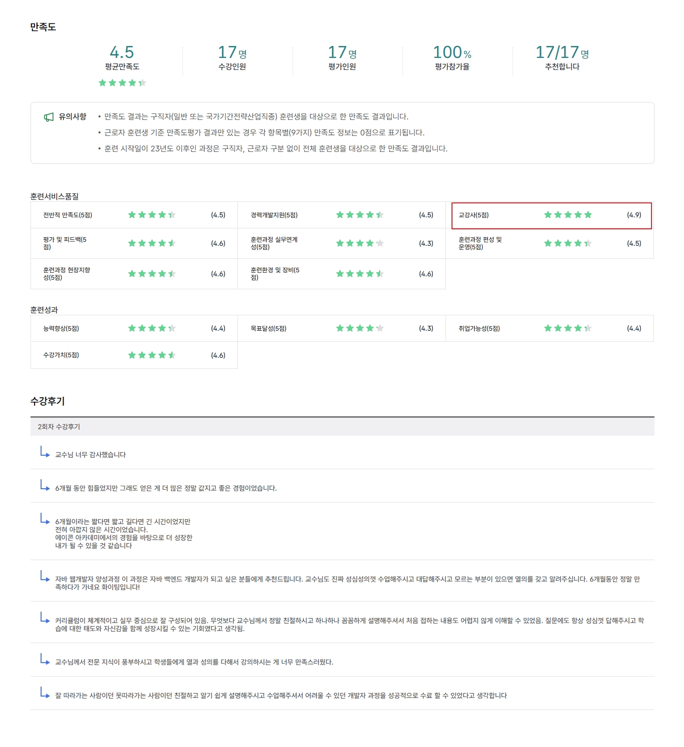Click the '2회차 수강후기' header row
This screenshot has height=747, width=684.
pyautogui.click(x=342, y=427)
